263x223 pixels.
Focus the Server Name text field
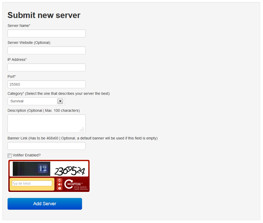tap(47, 33)
